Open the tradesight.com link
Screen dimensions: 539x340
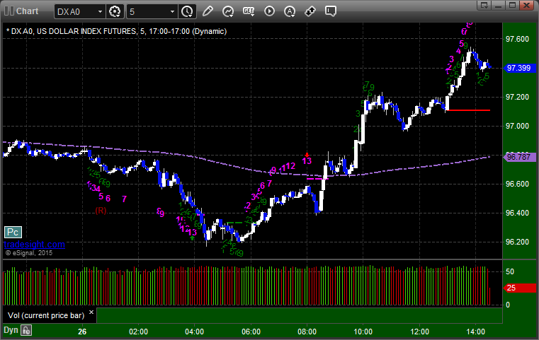[35, 245]
